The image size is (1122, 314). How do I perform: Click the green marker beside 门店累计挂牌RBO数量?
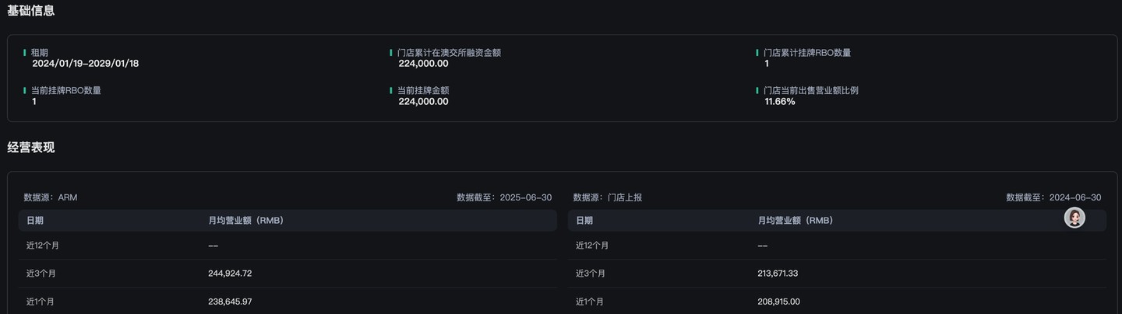pyautogui.click(x=757, y=53)
